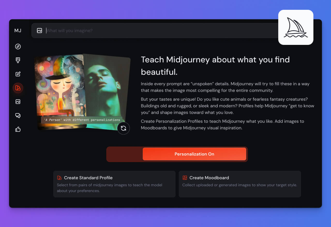The image size is (331, 227).
Task: Open the chat bubbles sidebar icon
Action: pyautogui.click(x=18, y=116)
